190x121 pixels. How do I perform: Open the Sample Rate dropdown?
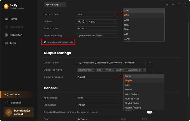[x=97, y=28]
